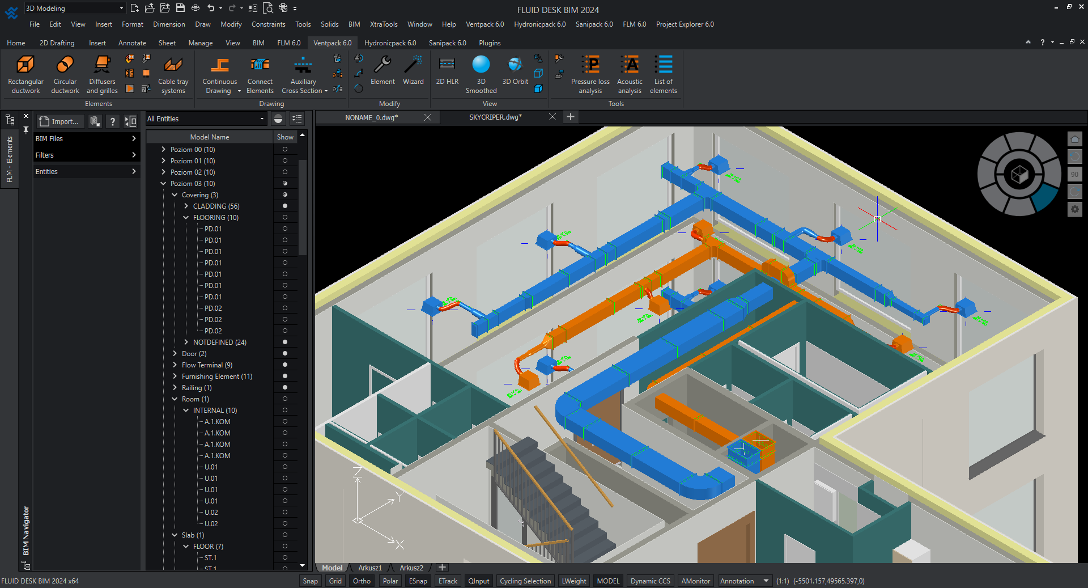Screen dimensions: 1088x588
Task: Toggle Show for Door (2)
Action: 285,354
